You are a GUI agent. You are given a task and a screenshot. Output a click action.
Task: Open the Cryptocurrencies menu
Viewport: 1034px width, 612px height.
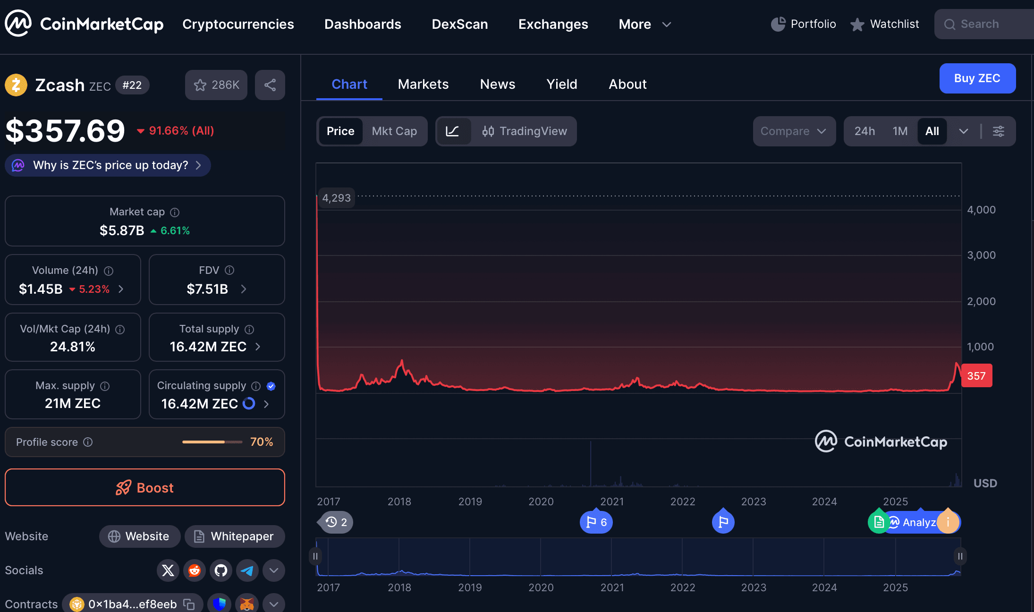[238, 24]
